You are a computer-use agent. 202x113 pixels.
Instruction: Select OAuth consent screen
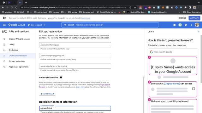(x=18, y=56)
